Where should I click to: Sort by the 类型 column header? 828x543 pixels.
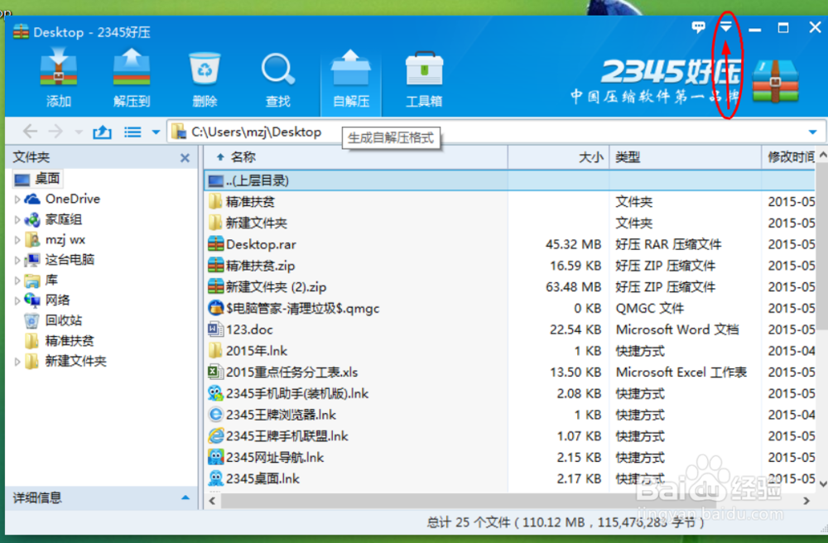(686, 156)
